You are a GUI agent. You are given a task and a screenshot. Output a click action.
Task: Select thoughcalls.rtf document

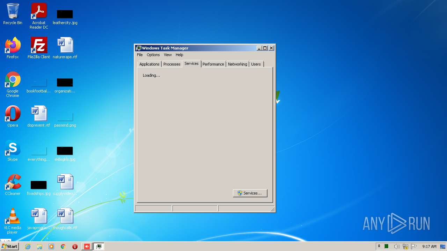65,219
